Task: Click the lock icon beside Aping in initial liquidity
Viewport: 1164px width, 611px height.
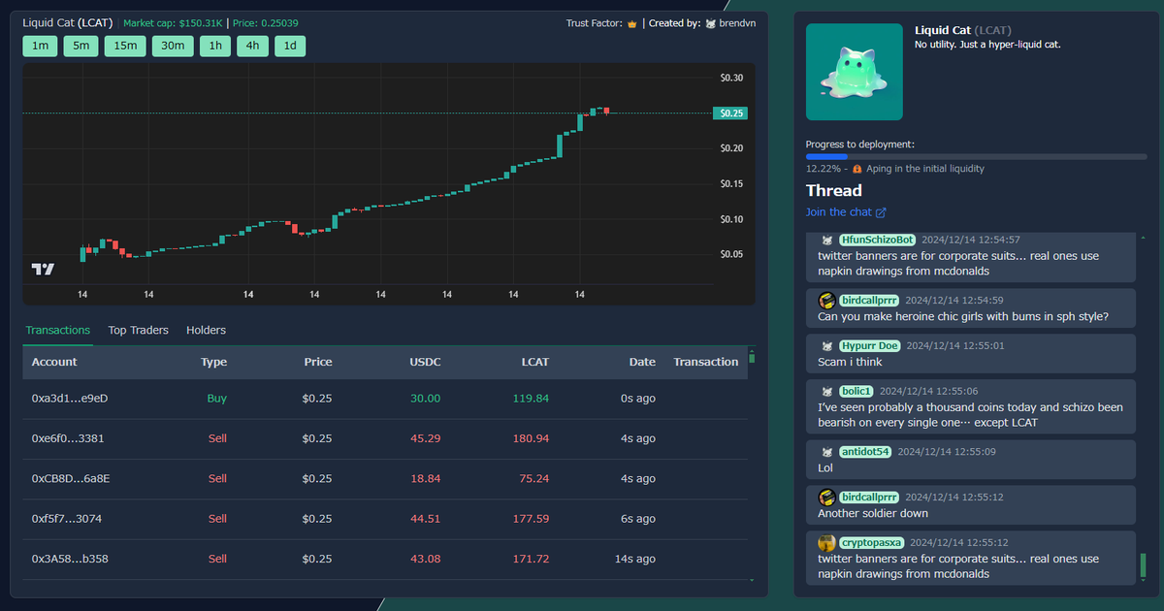Action: (857, 169)
